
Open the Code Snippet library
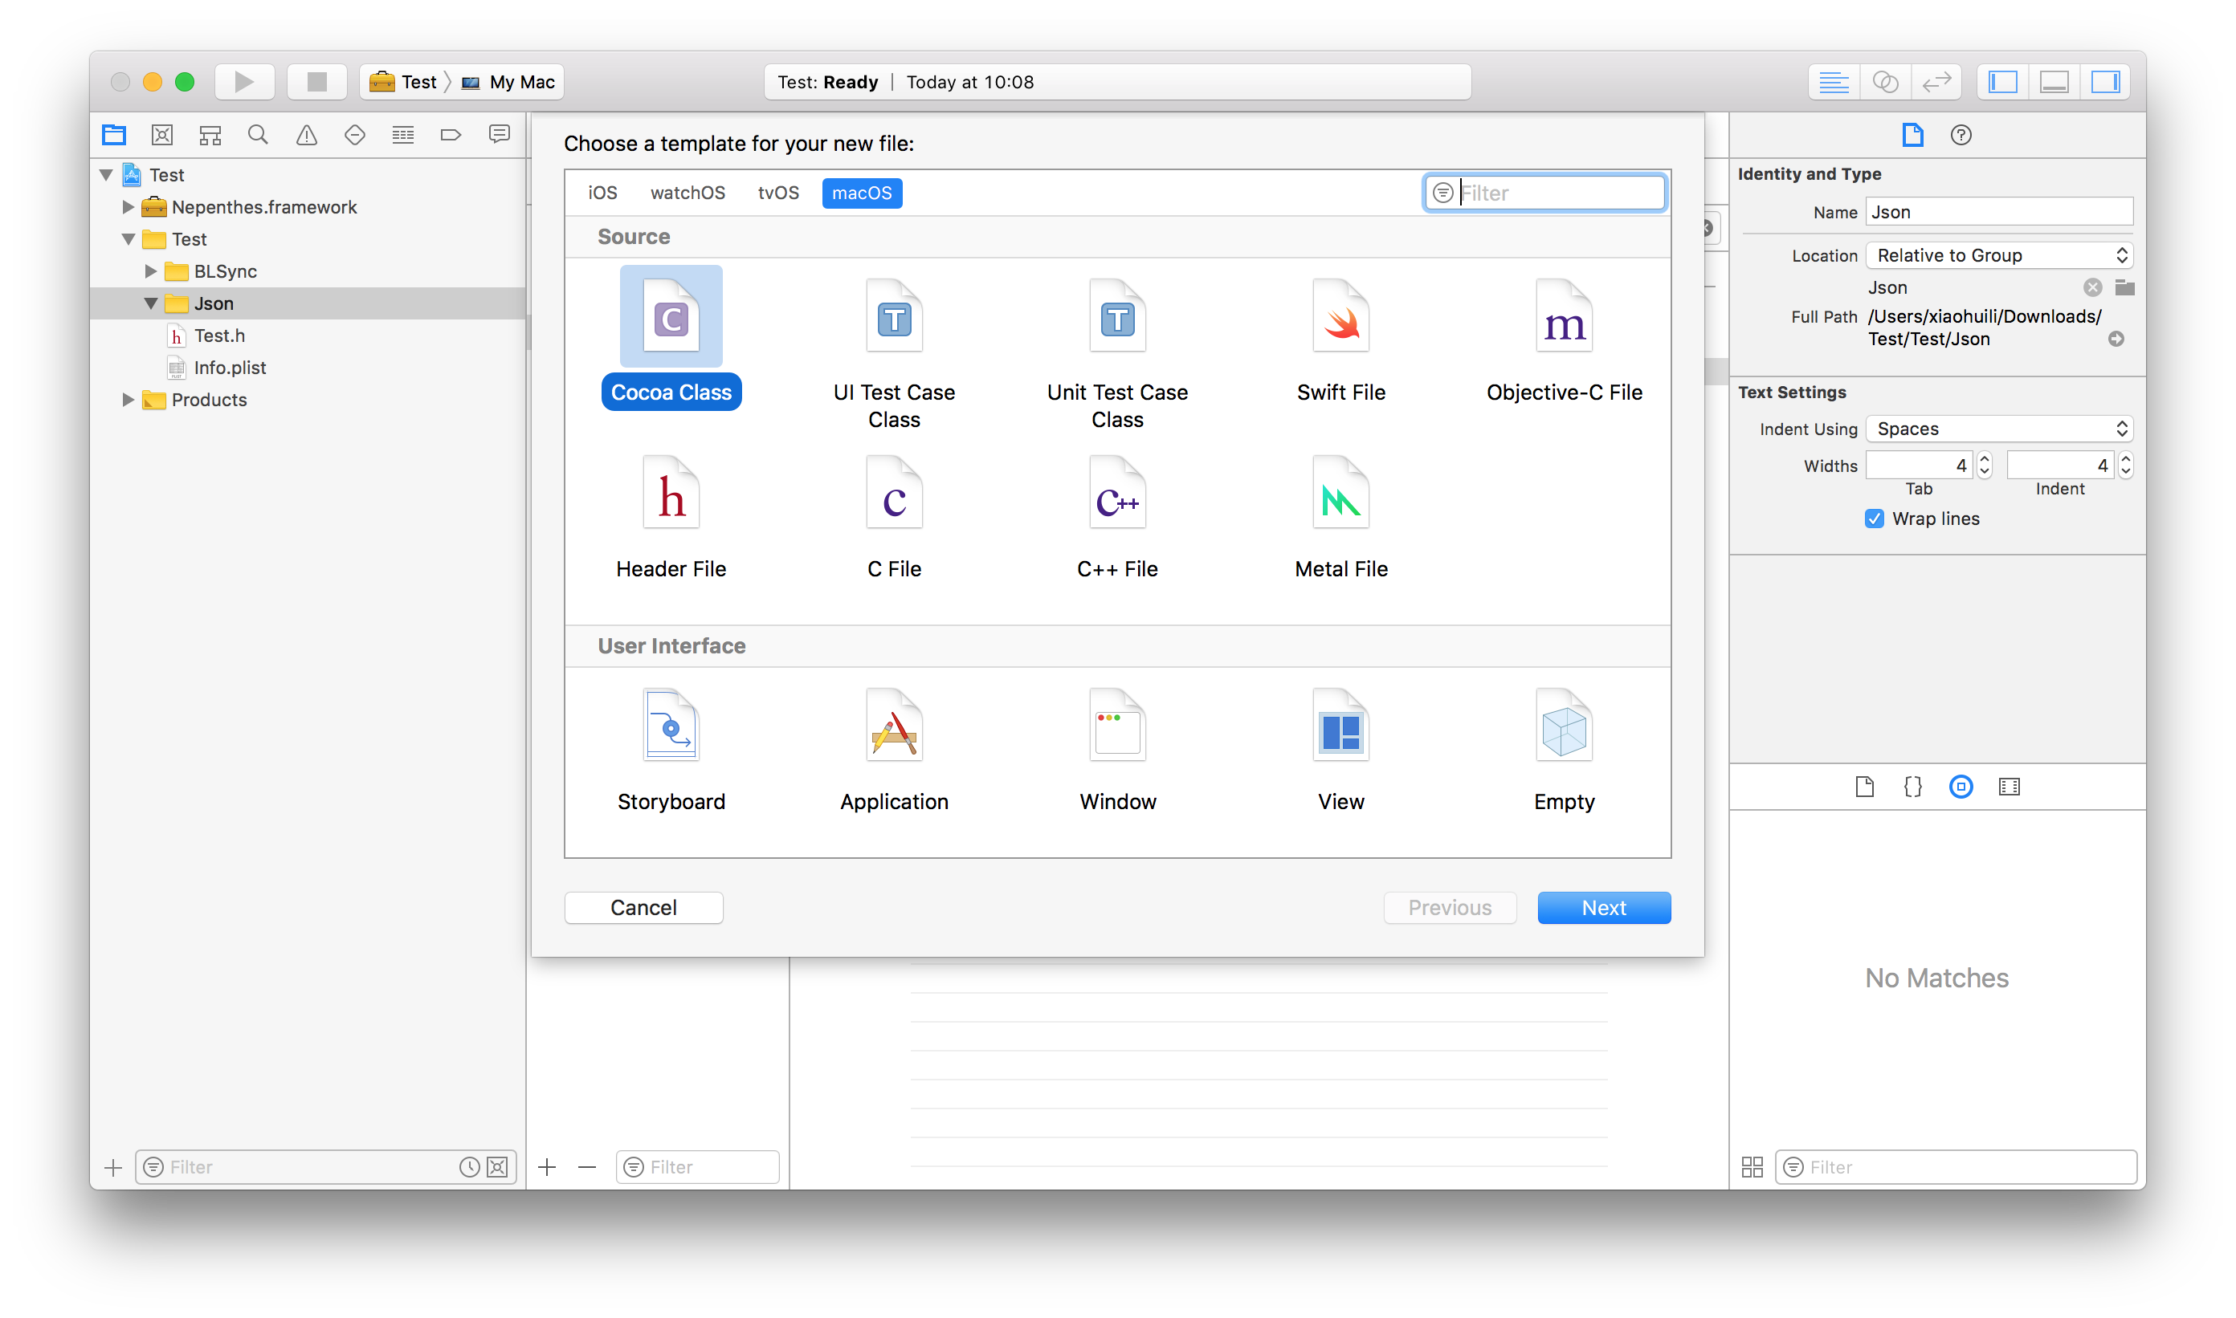pyautogui.click(x=1912, y=787)
